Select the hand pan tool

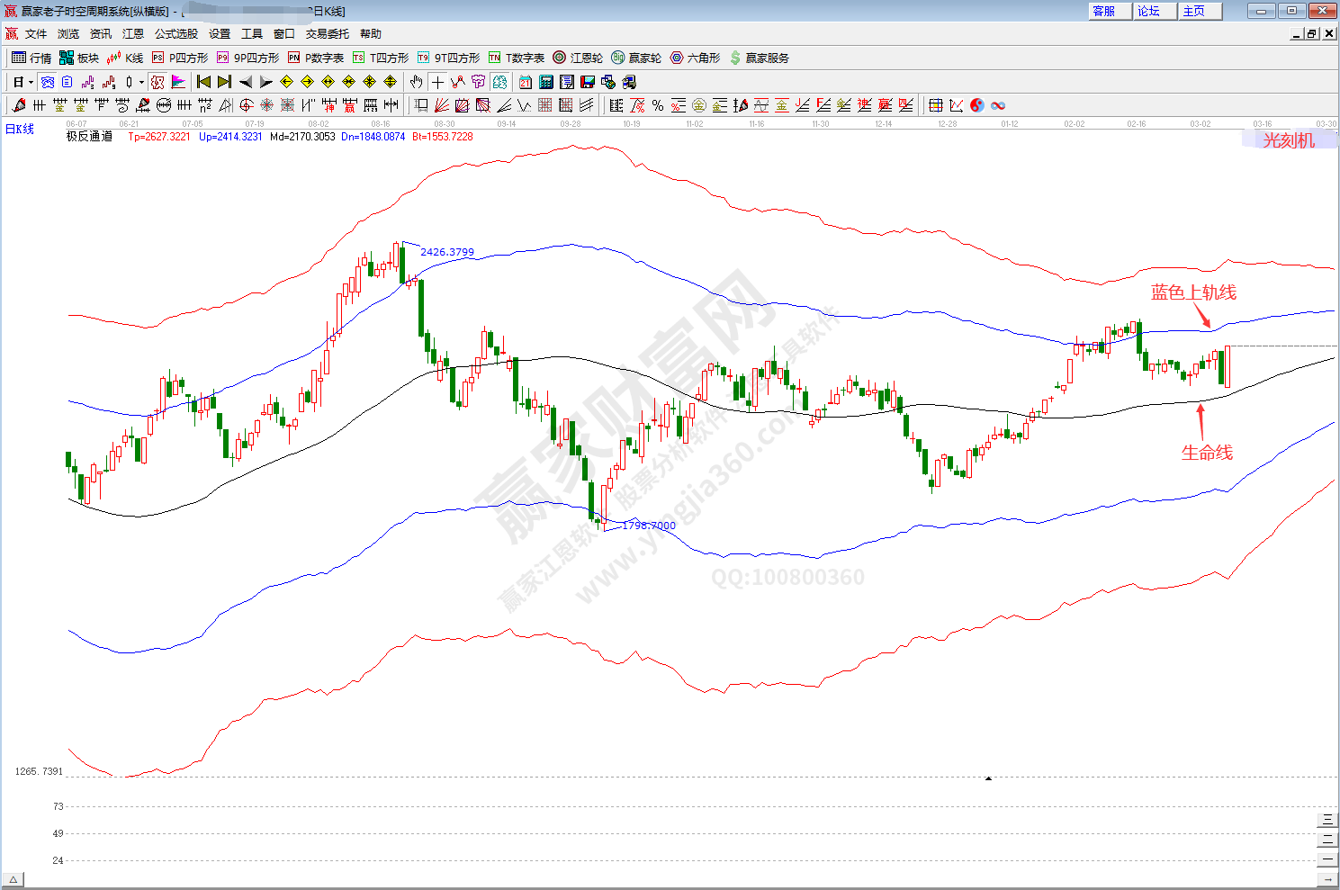tap(416, 82)
